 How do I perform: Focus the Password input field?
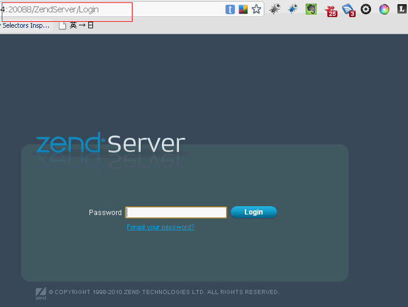coord(176,213)
